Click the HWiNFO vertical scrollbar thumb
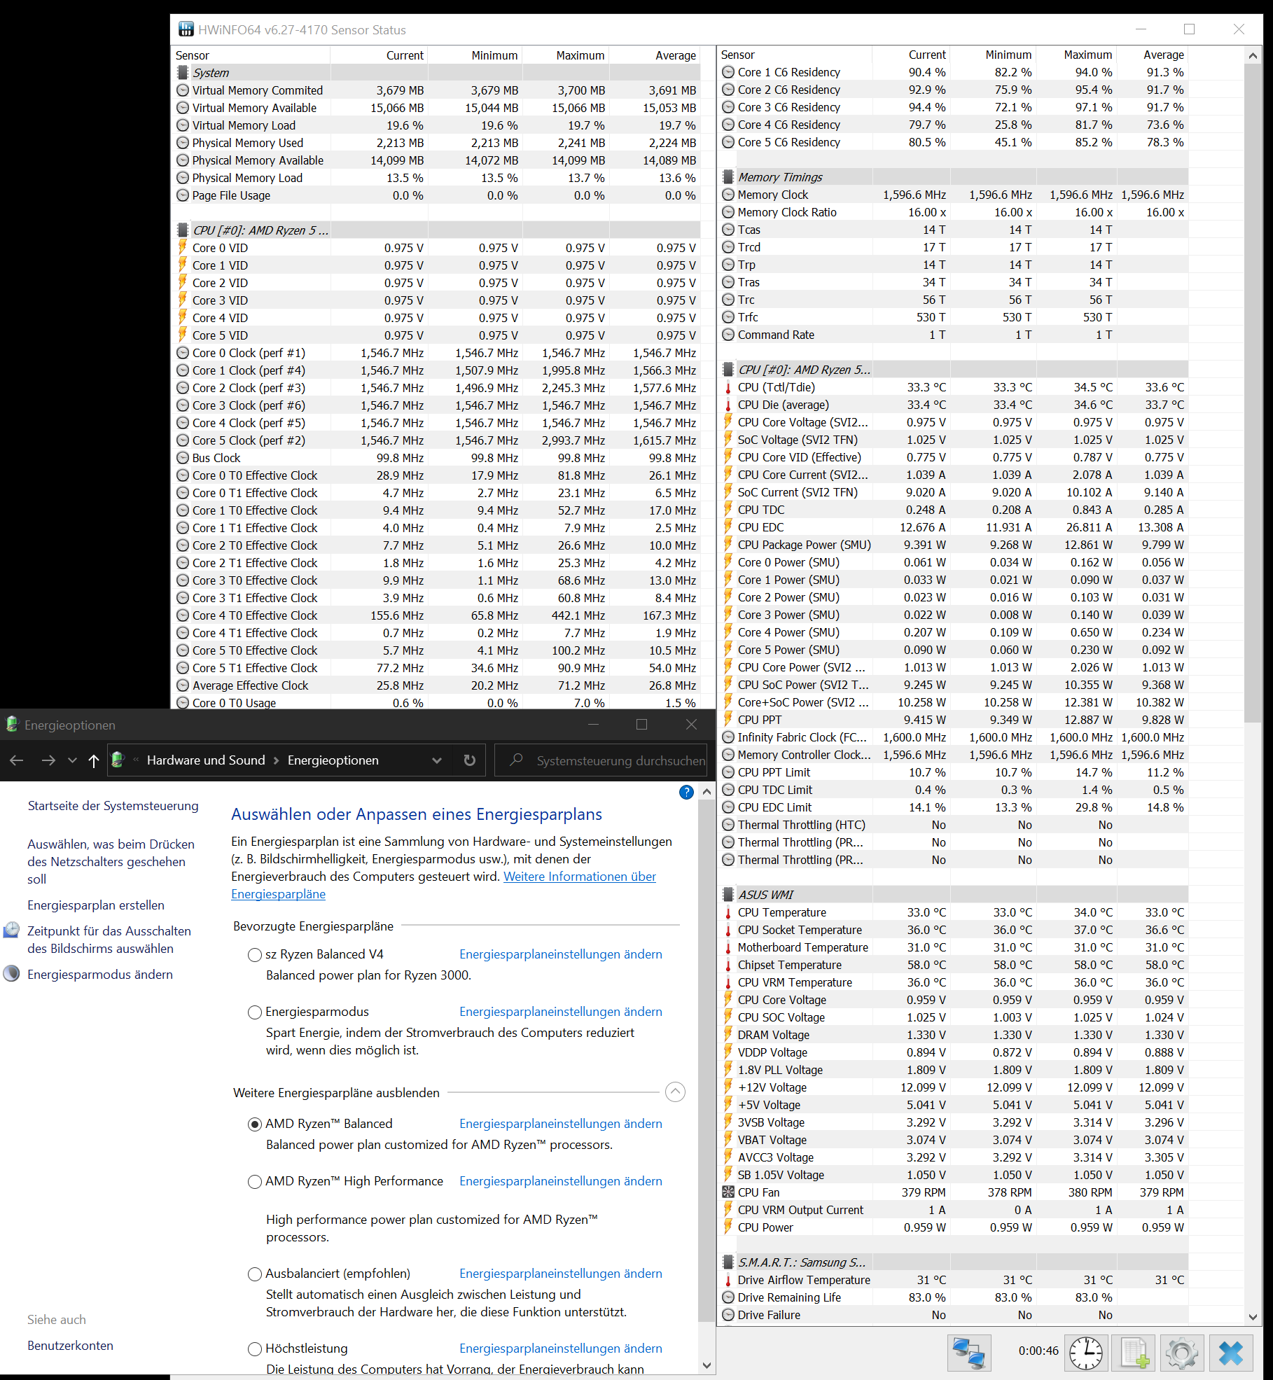 1253,393
